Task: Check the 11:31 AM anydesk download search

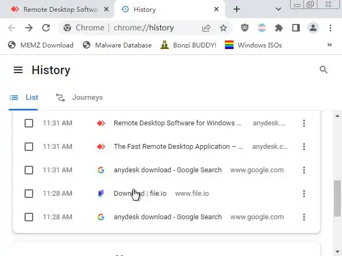Action: (x=29, y=170)
